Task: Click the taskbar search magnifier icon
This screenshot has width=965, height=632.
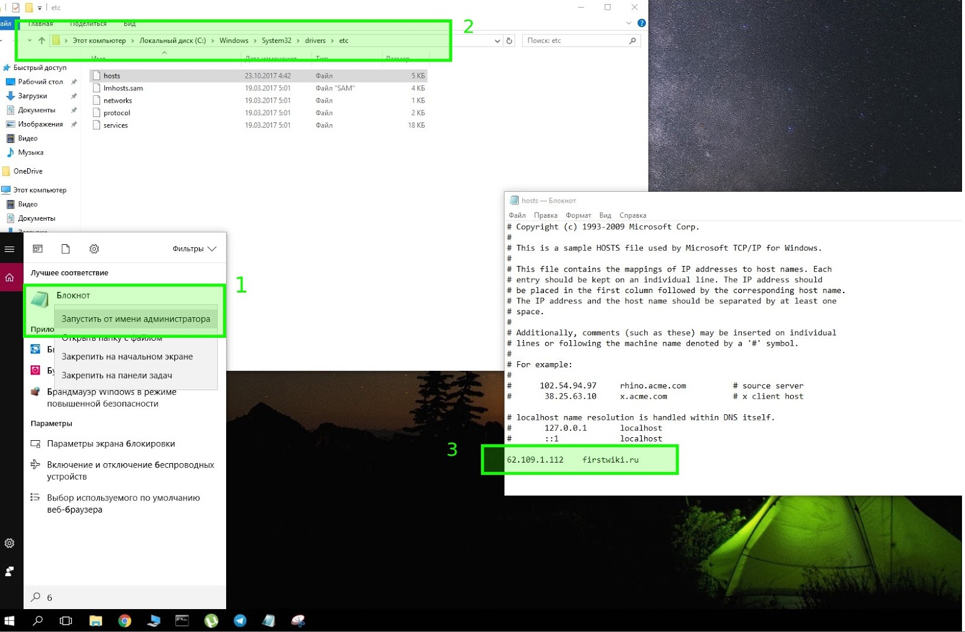Action: click(x=37, y=621)
